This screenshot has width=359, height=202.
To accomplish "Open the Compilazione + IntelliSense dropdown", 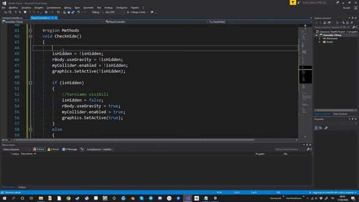I will [x=100, y=149].
